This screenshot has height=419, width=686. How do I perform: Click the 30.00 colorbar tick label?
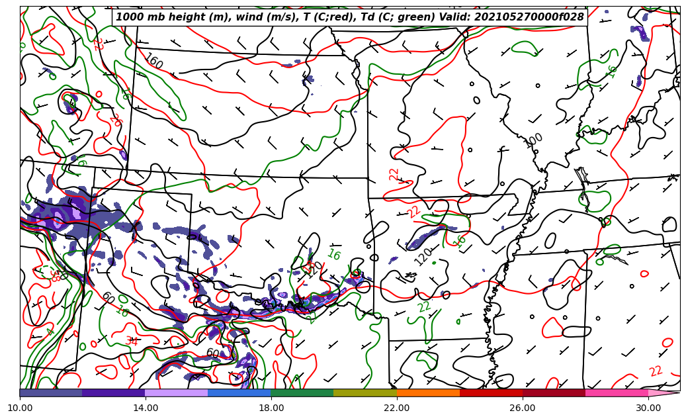648,408
